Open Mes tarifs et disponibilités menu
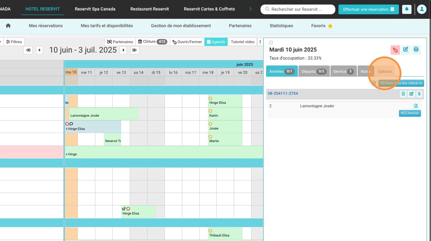This screenshot has height=241, width=431. (x=107, y=26)
